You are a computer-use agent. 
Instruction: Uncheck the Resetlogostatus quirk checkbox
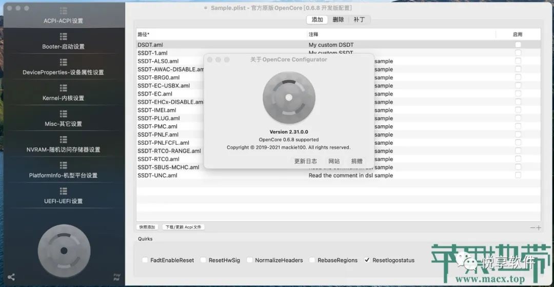[x=367, y=260]
